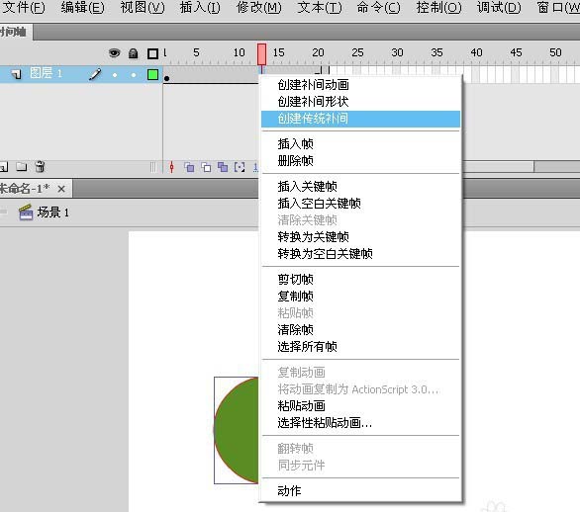The image size is (580, 512).
Task: Select 转换为空白关键帧 menu entry
Action: 360,254
